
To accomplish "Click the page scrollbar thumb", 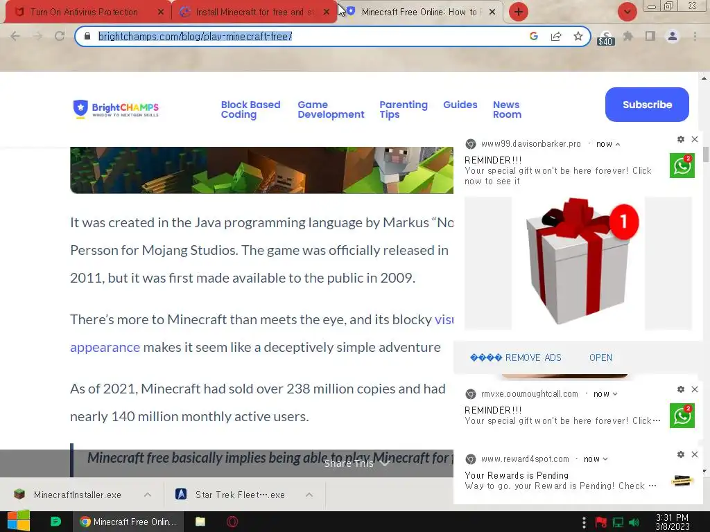I will click(705, 154).
